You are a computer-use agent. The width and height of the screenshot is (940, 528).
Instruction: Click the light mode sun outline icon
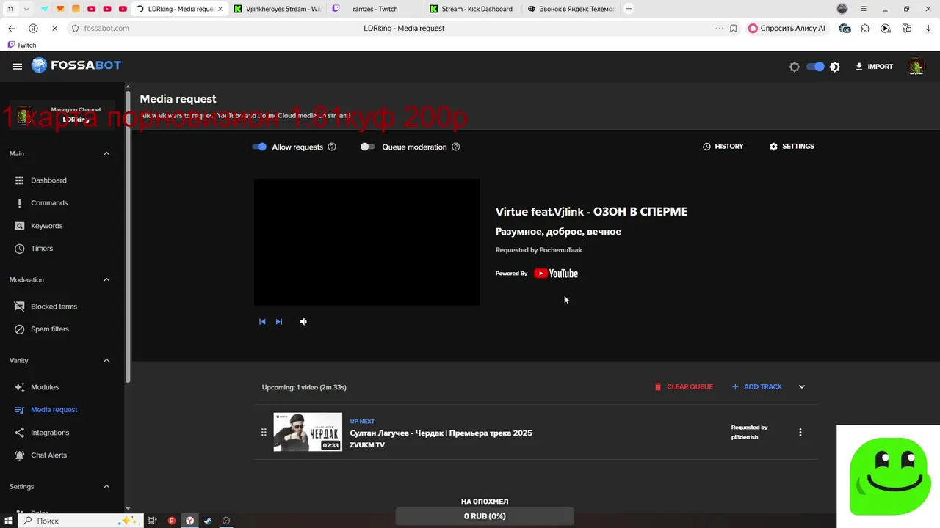pos(795,67)
